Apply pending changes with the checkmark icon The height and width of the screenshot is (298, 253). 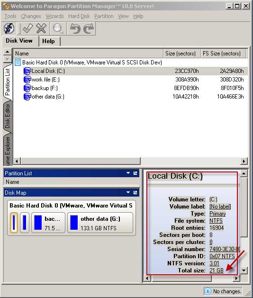(x=28, y=28)
